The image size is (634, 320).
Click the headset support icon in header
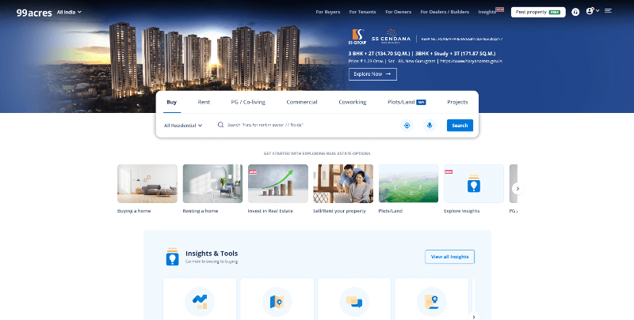pos(575,12)
